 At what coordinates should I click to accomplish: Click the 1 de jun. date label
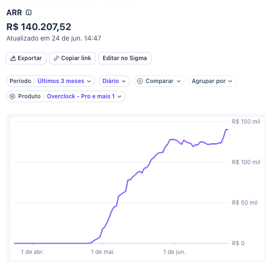[x=174, y=252]
